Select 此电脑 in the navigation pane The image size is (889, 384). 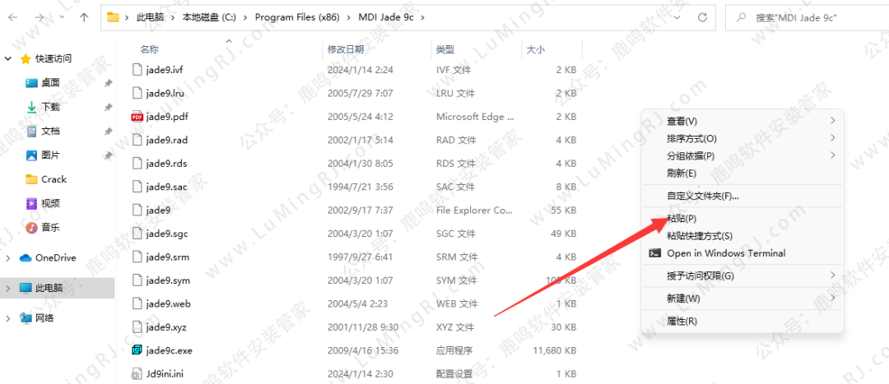pyautogui.click(x=49, y=288)
